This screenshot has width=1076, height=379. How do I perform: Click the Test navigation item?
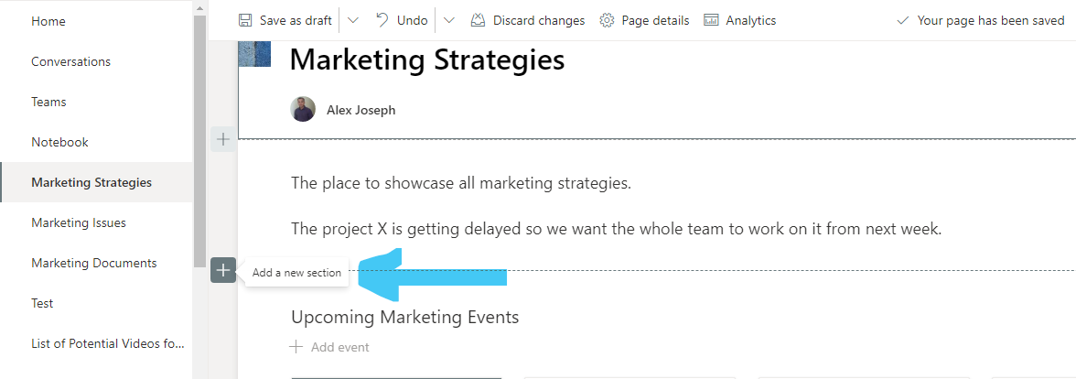coord(42,303)
